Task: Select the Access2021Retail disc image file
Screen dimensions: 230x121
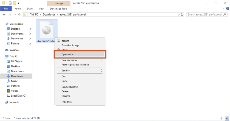Action: tap(46, 31)
